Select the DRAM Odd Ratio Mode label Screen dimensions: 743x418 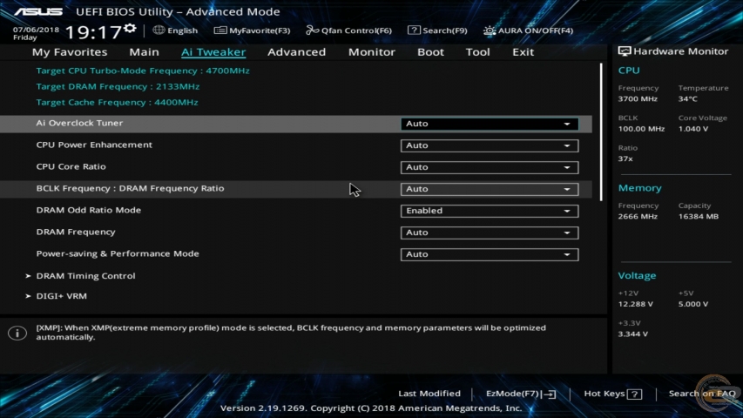(89, 210)
